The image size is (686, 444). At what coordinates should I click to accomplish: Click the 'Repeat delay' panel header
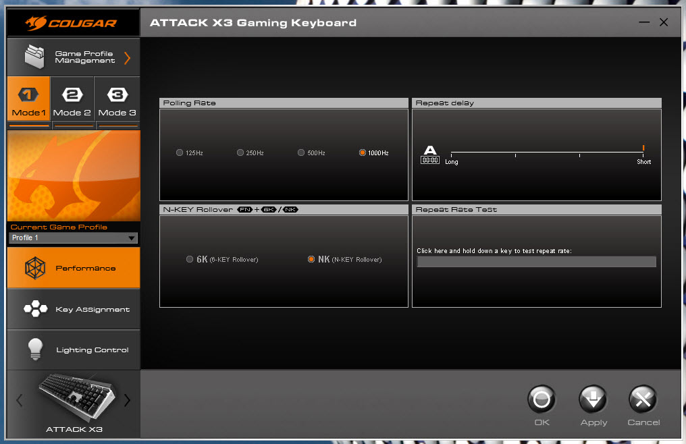536,103
